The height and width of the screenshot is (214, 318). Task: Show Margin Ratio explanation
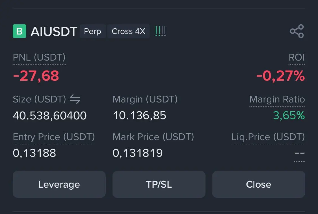pos(277,99)
